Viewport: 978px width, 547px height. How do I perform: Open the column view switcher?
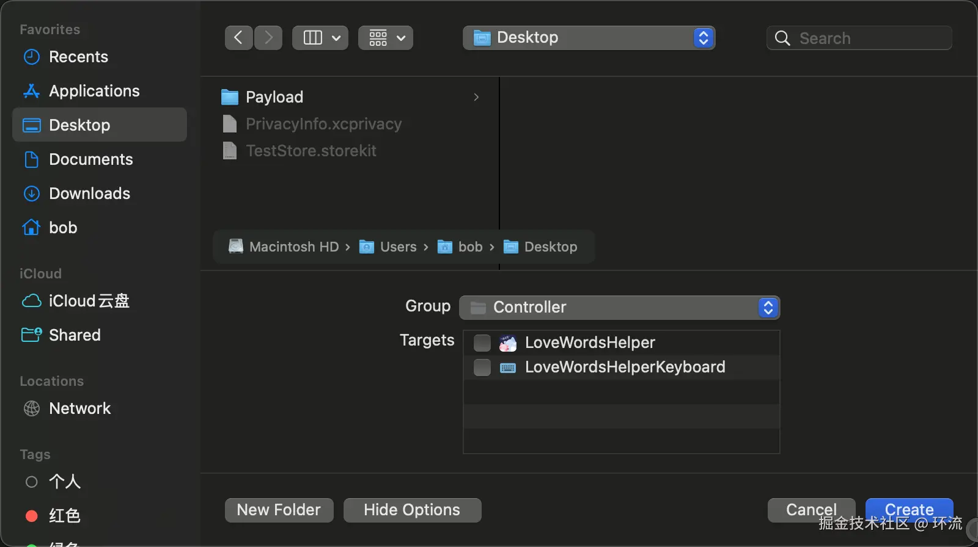tap(320, 38)
